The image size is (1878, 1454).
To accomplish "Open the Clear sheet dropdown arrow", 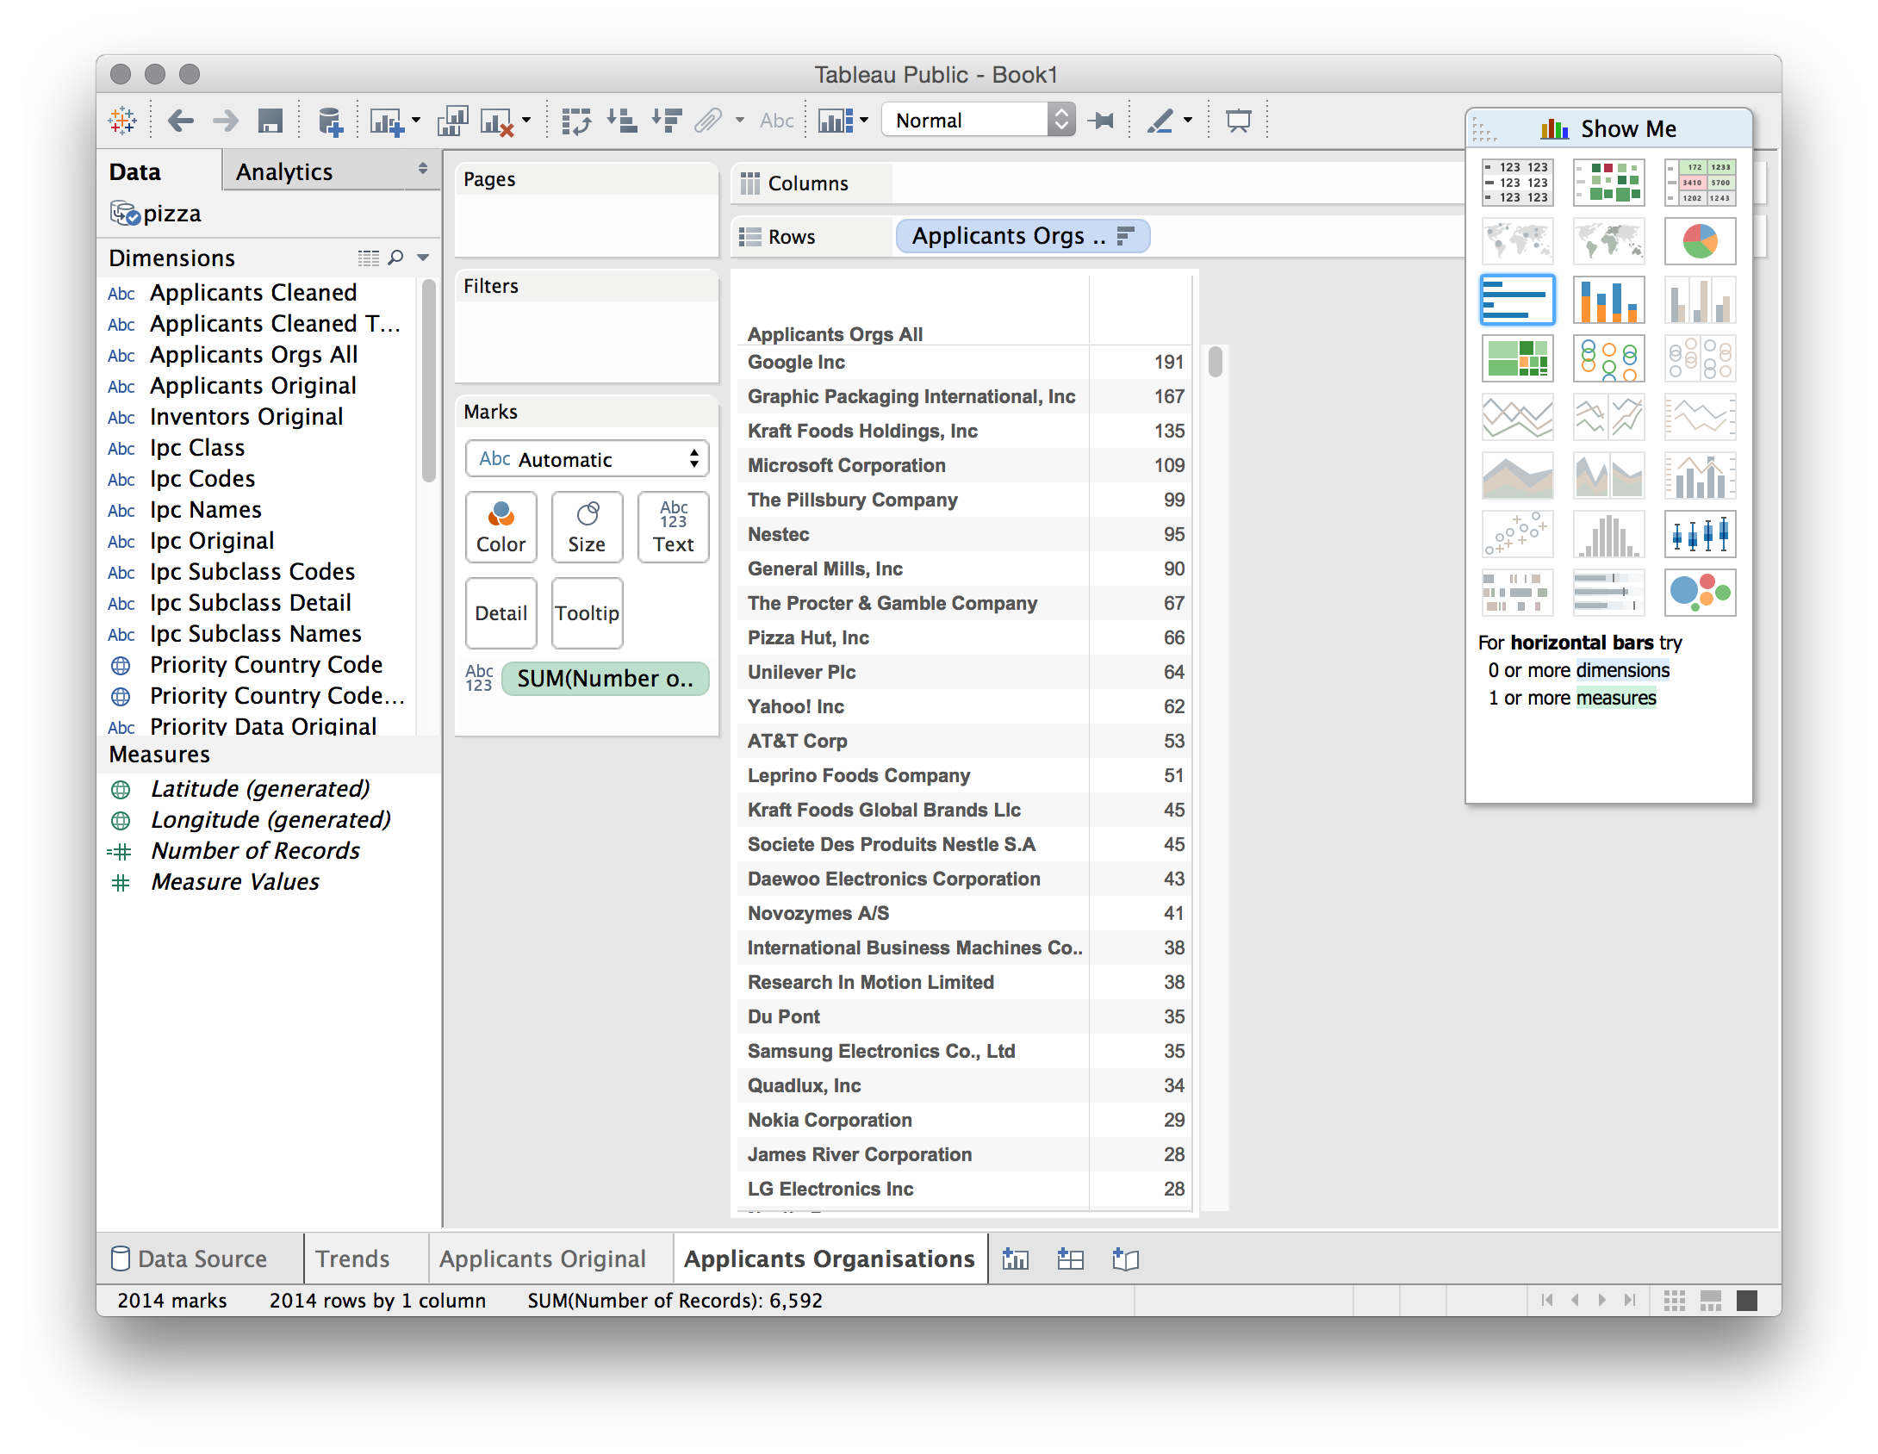I will click(526, 121).
